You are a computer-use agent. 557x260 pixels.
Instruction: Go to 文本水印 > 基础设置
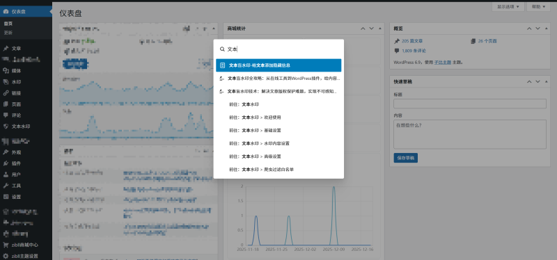(x=278, y=130)
